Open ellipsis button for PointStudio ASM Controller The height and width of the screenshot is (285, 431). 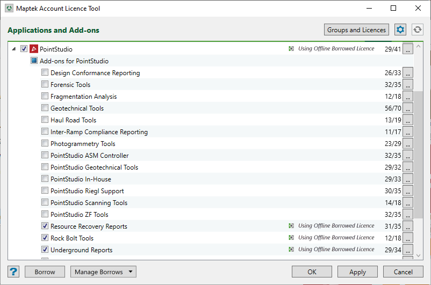408,156
